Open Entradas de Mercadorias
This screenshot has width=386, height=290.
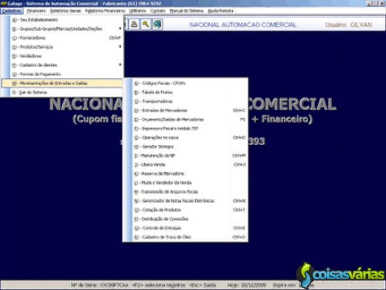point(185,111)
